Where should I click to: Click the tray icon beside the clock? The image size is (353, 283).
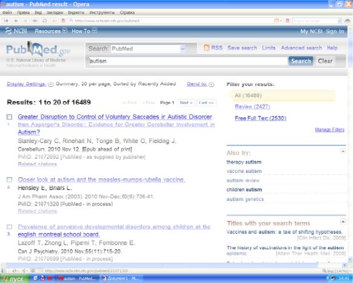coord(333,279)
